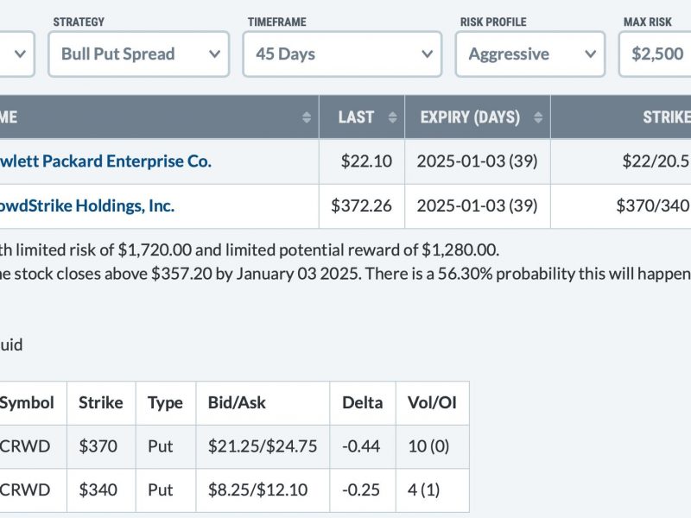Open the Risk Profile dropdown showing Aggressive

tap(530, 54)
